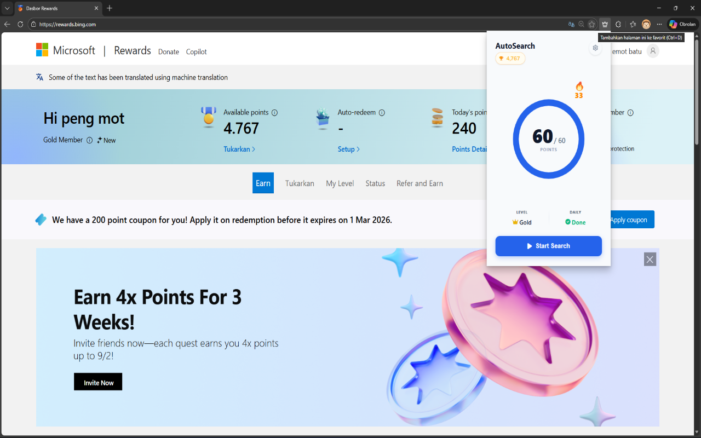Image resolution: width=701 pixels, height=438 pixels.
Task: Open the Donate menu item
Action: point(169,51)
